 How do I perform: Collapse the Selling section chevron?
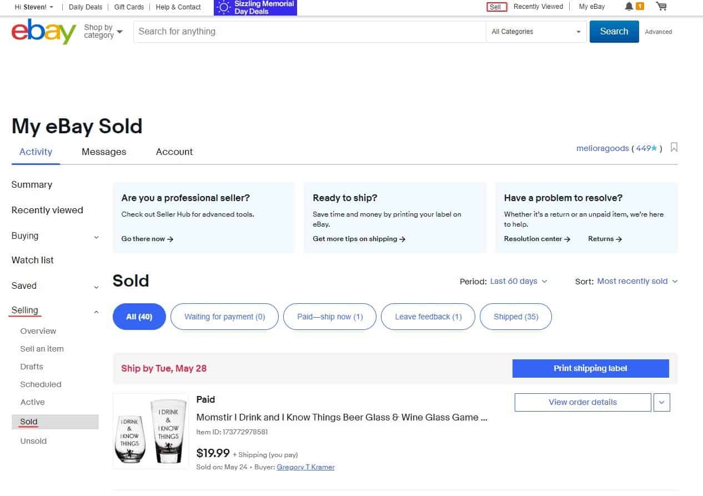point(96,312)
